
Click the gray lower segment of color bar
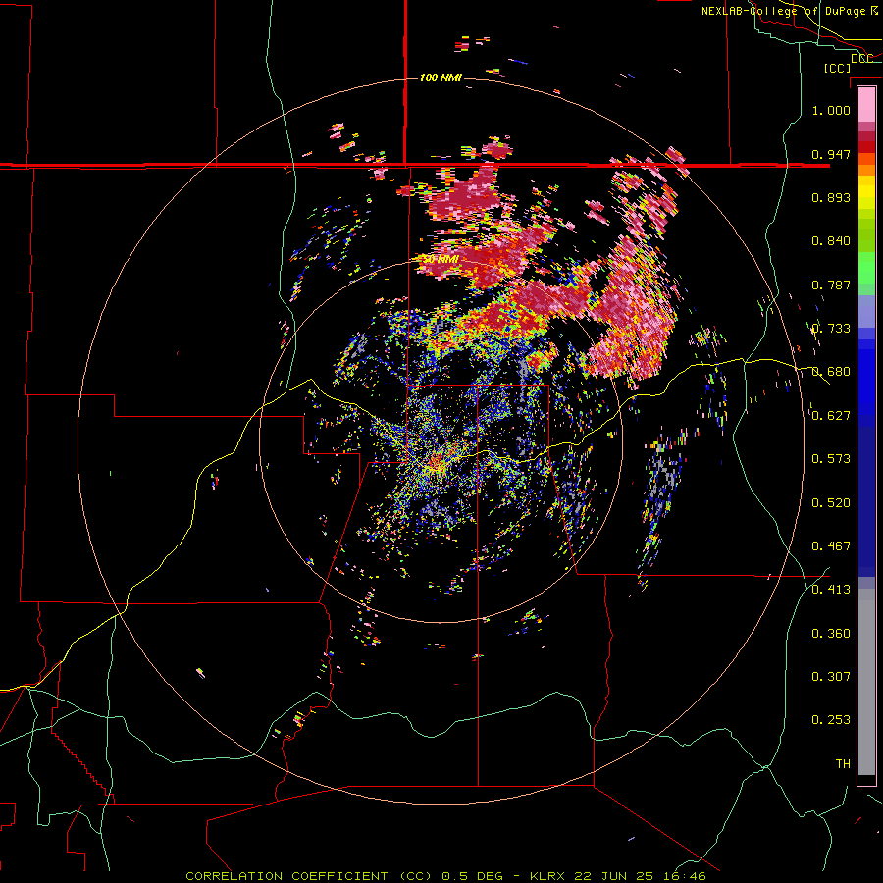click(866, 682)
